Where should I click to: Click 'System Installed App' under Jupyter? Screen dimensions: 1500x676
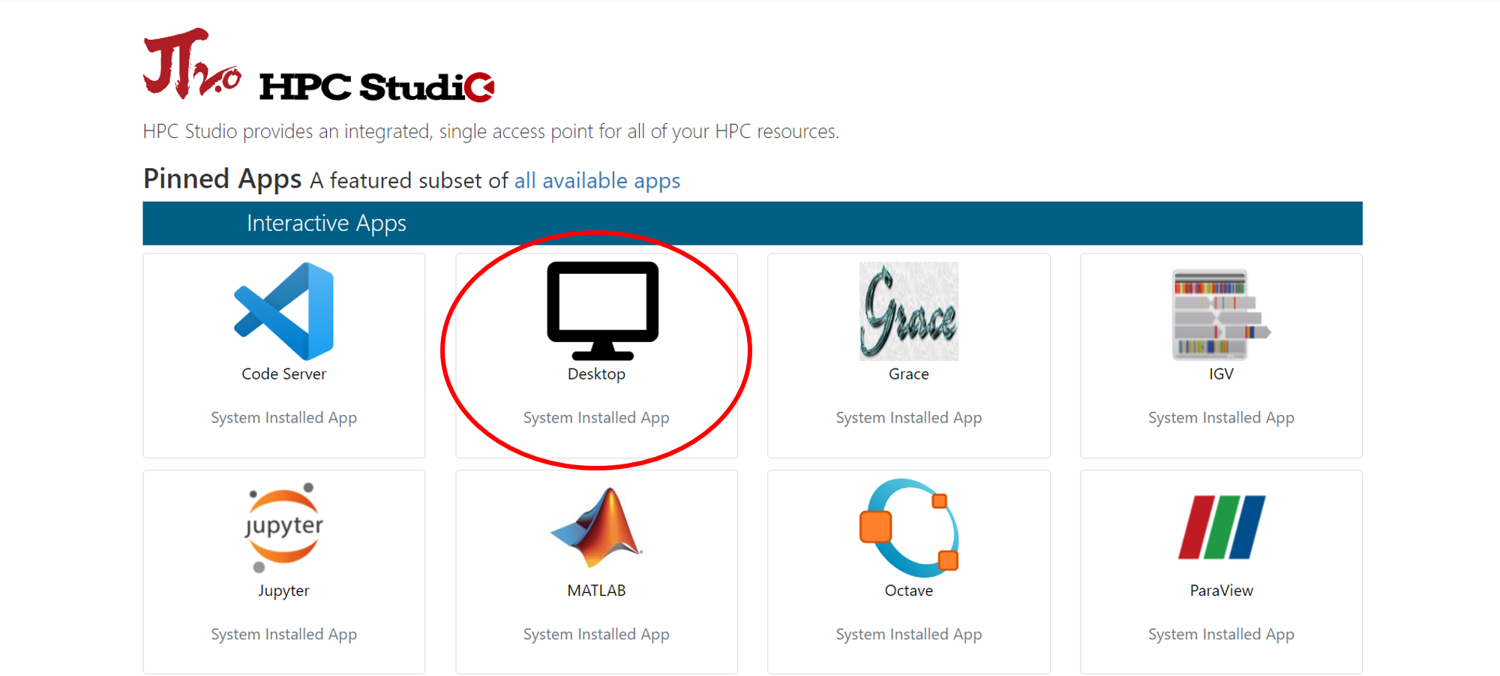coord(283,635)
